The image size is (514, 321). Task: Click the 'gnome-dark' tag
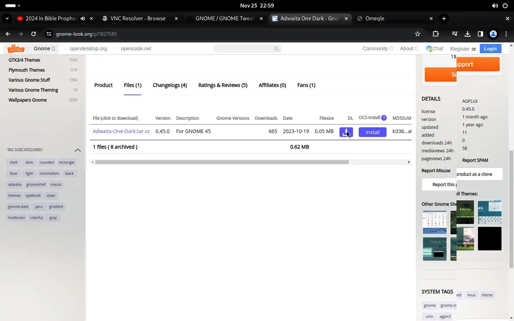tap(18, 207)
